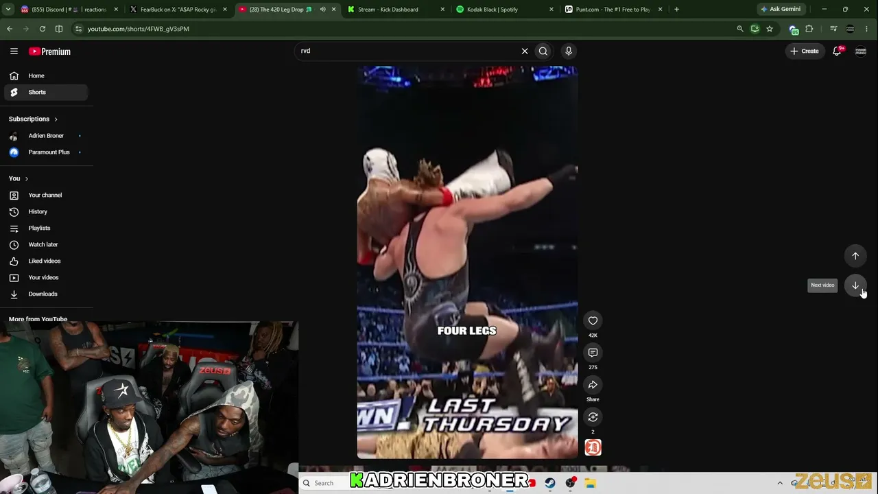
Task: Open Home in the sidebar
Action: pos(46,75)
